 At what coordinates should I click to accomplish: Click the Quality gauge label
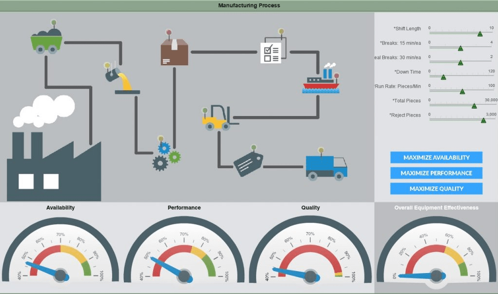click(311, 208)
